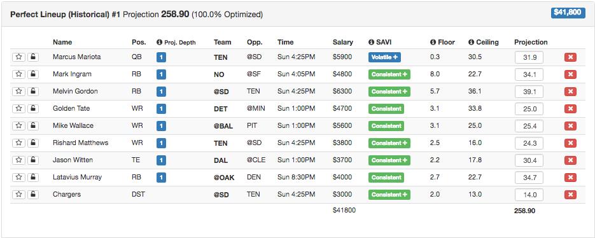This screenshot has height=238, width=595.
Task: Click SAVI info icon in header
Action: (371, 42)
